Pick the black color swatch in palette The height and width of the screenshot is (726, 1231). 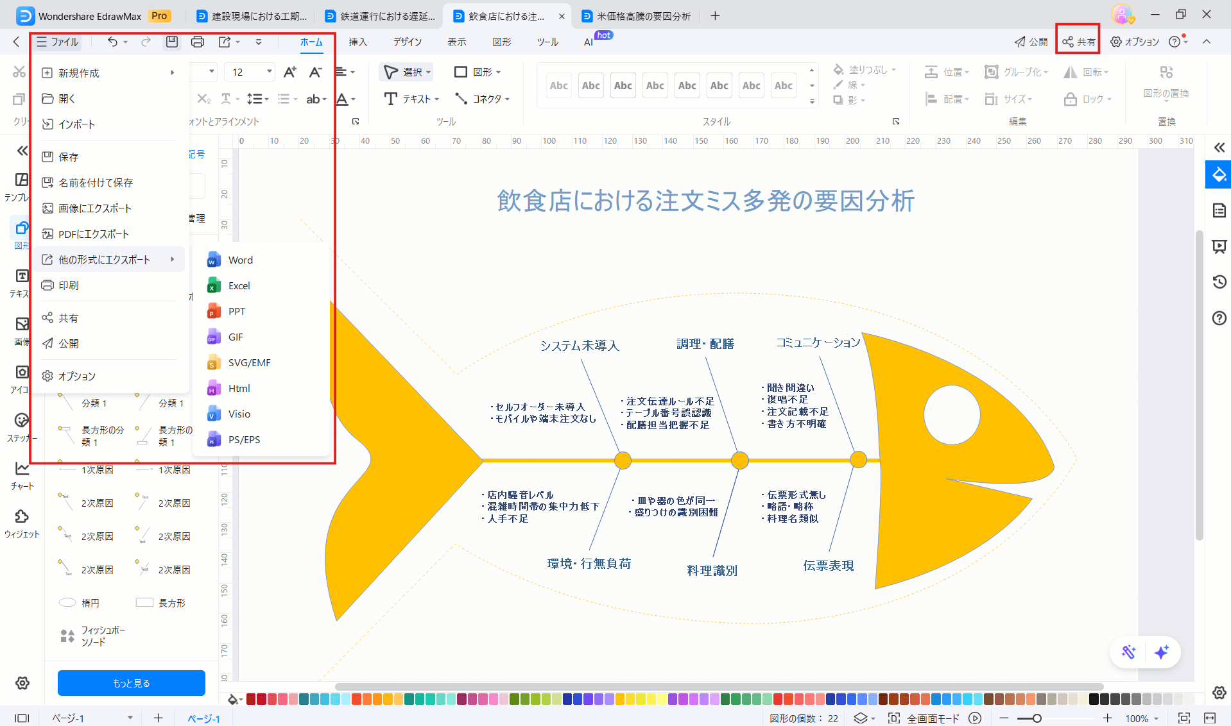(x=1094, y=699)
